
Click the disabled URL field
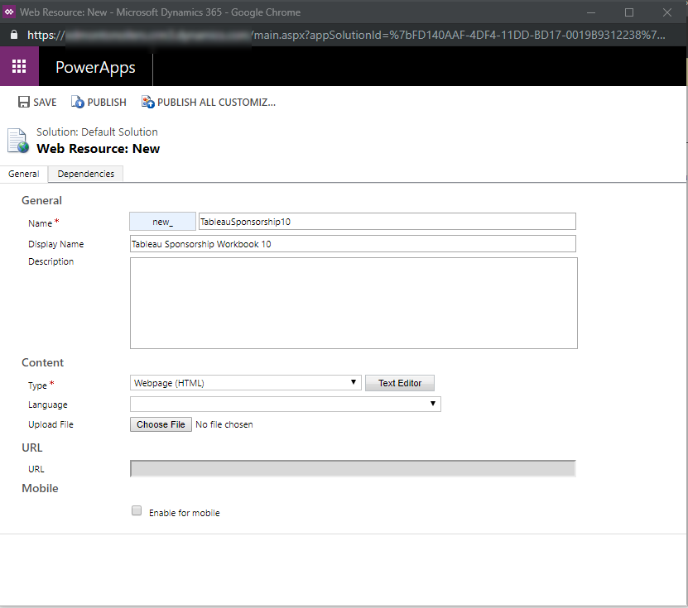point(353,468)
